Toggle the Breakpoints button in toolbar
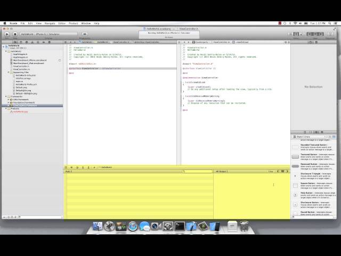Viewport: 341px width, 256px height. tap(85, 34)
